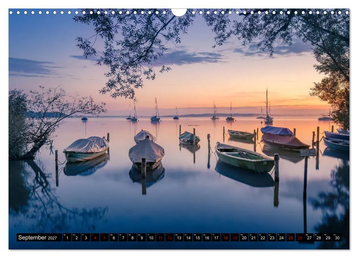
Task: Select red Saturday date 18
Action: click(x=225, y=238)
